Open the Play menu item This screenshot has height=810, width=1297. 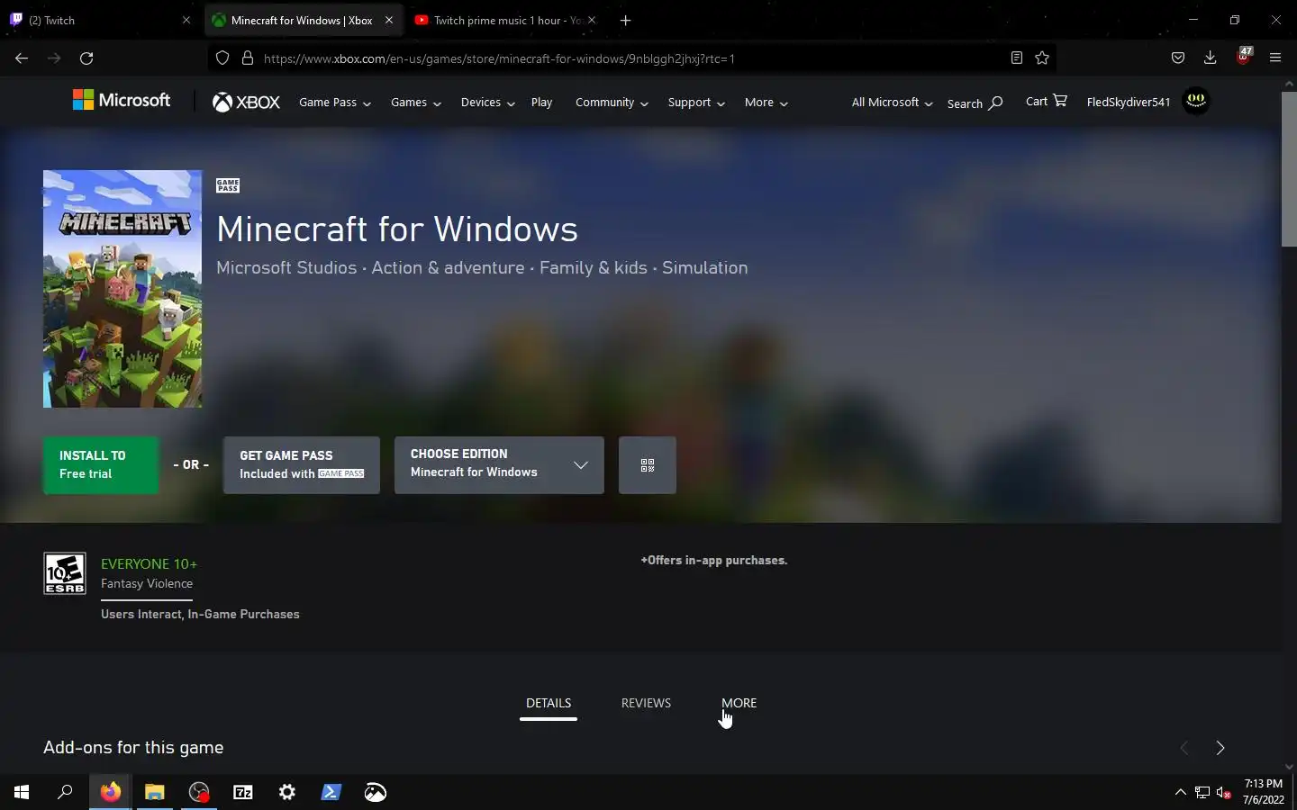tap(541, 103)
